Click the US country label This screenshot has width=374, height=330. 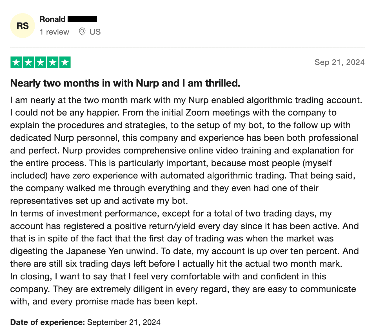(x=95, y=32)
